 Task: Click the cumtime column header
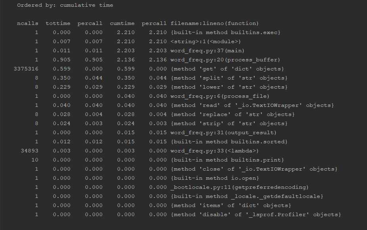click(122, 23)
